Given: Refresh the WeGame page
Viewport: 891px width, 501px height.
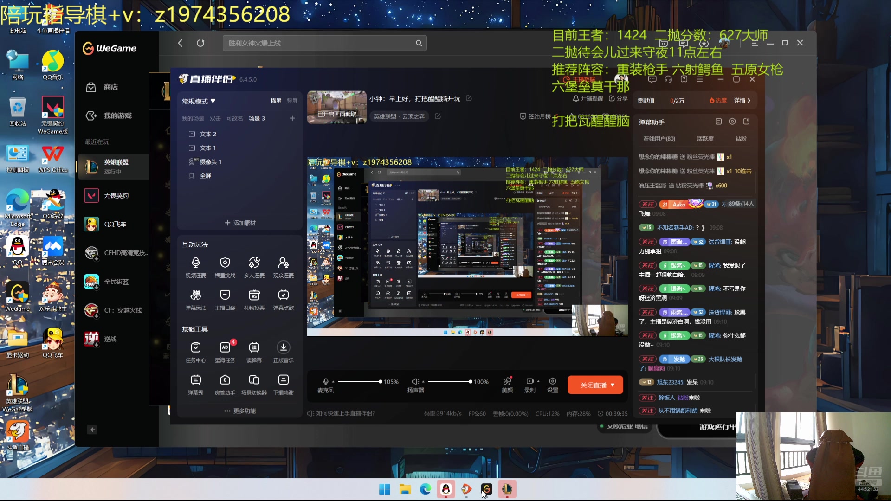Looking at the screenshot, I should (200, 43).
